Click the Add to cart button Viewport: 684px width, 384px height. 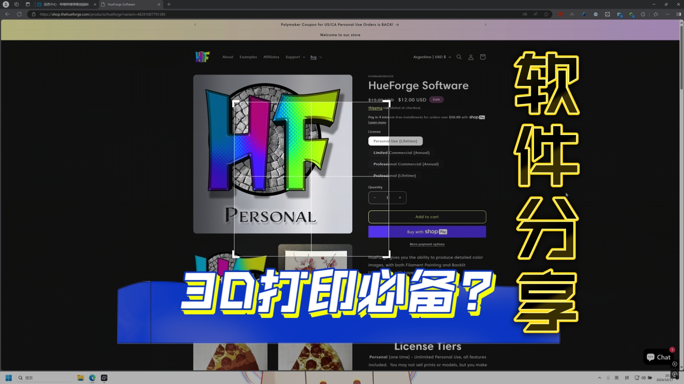(427, 217)
